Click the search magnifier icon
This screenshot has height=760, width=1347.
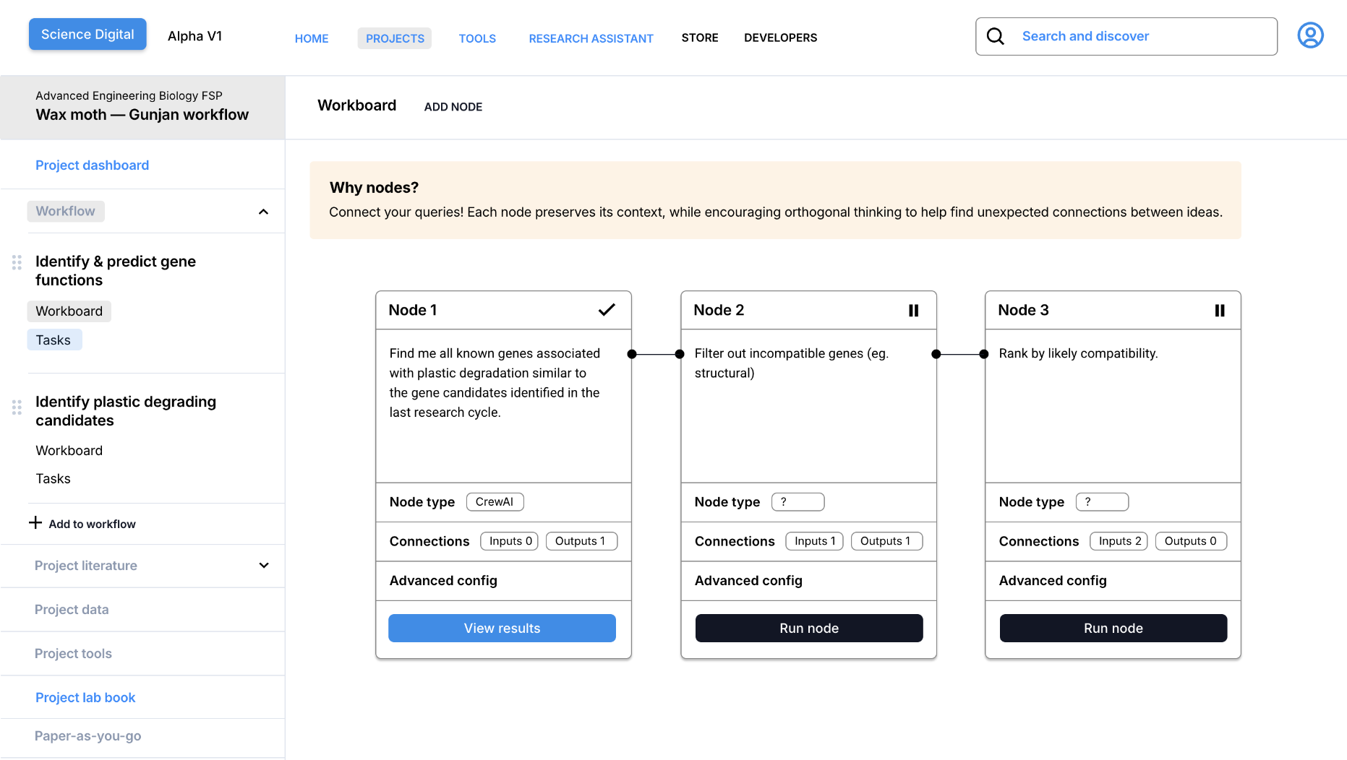click(x=996, y=35)
